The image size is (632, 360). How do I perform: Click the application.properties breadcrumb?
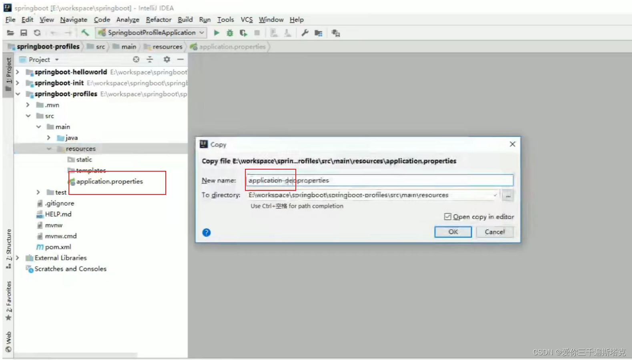(x=228, y=47)
